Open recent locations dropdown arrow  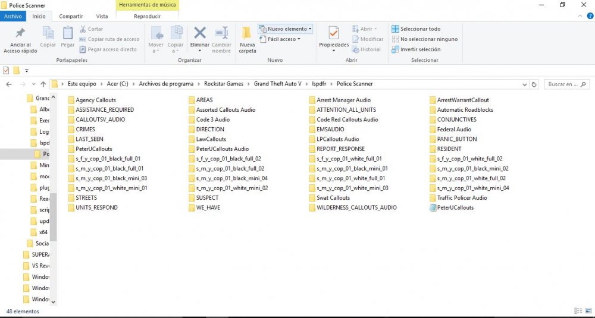click(33, 84)
